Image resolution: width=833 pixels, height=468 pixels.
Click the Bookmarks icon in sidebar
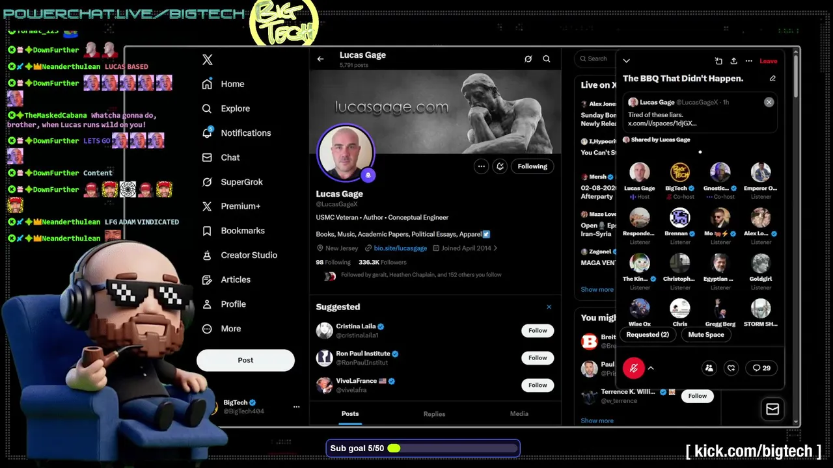click(207, 231)
